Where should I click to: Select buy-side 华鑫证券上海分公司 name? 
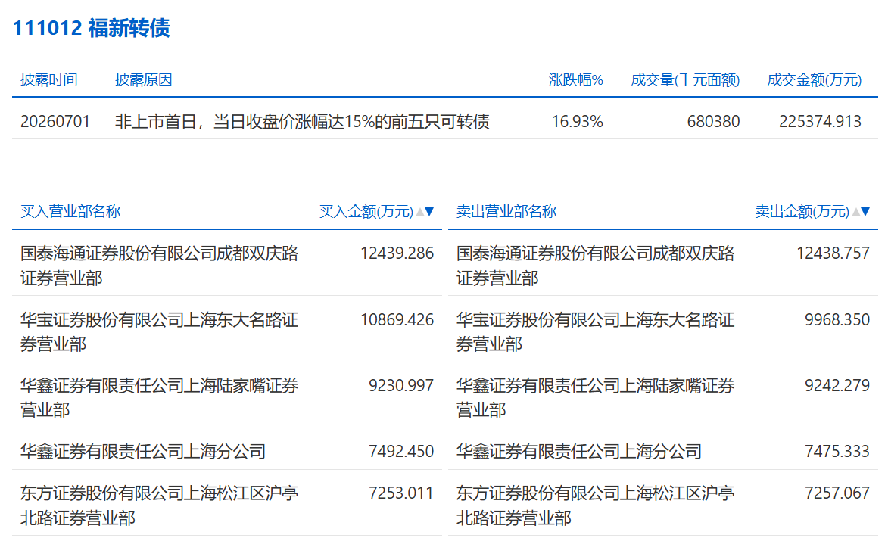tap(143, 451)
